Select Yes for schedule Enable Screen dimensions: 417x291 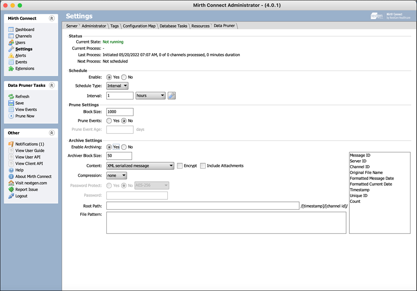coord(109,77)
